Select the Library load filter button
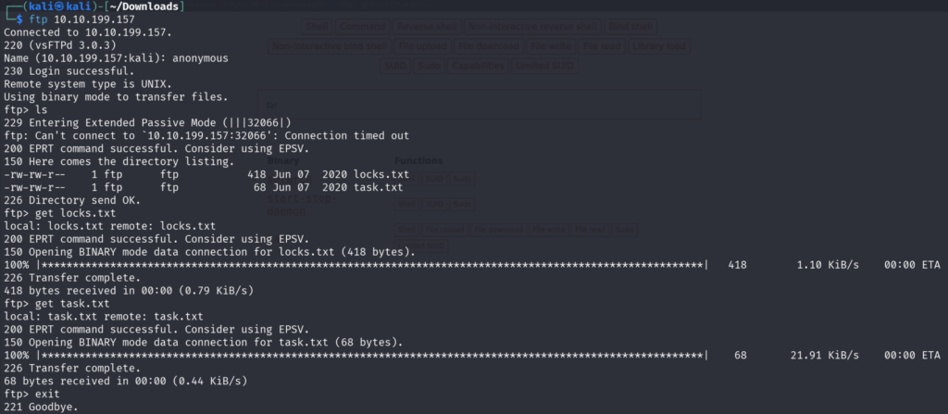948x414 pixels. pos(658,45)
